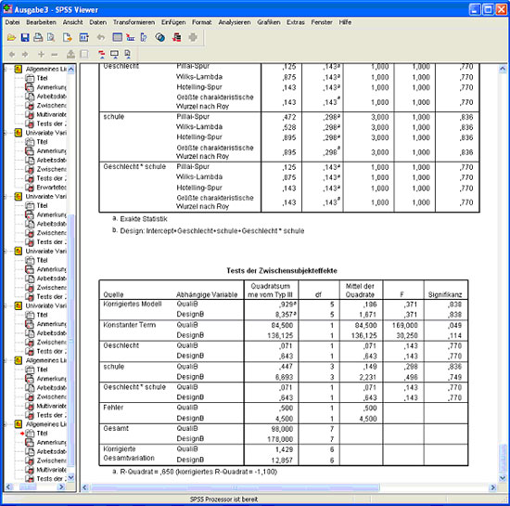Image resolution: width=510 pixels, height=506 pixels.
Task: Open the Bearbeiten menu
Action: [x=41, y=22]
